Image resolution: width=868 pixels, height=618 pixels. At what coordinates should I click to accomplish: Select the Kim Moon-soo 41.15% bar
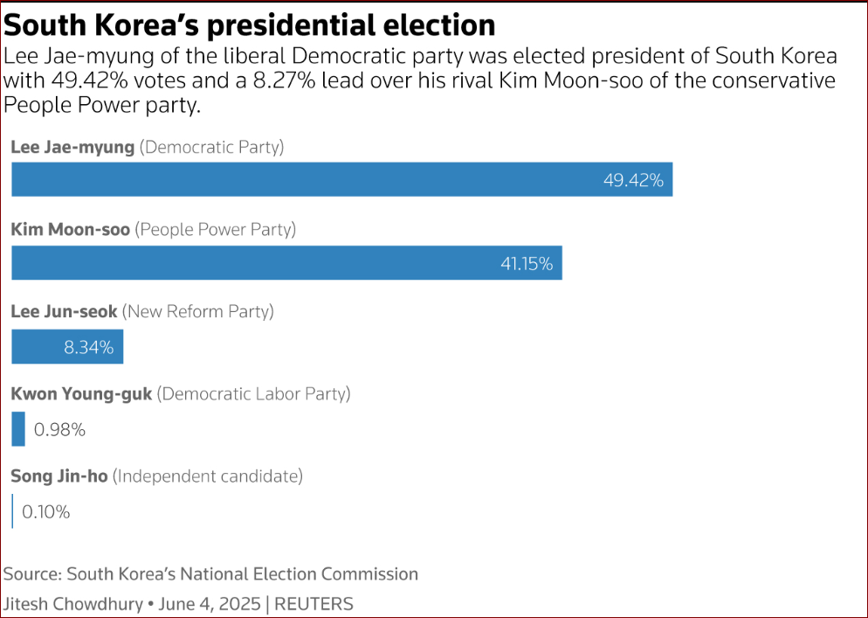286,263
